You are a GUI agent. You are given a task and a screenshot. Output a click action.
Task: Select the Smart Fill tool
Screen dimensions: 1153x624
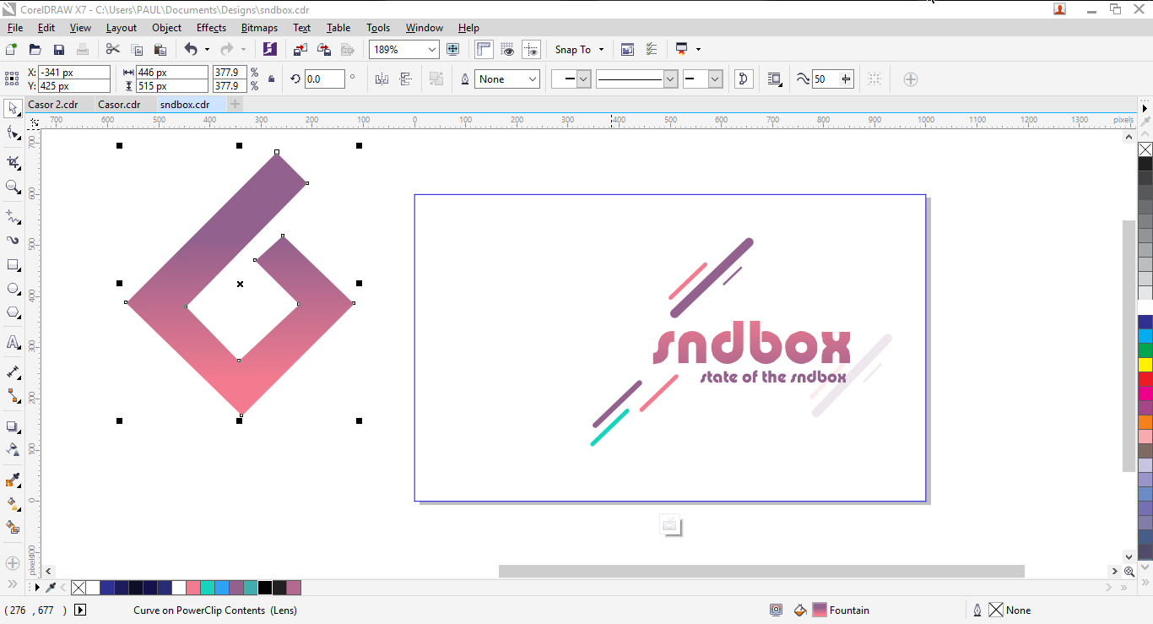13,528
